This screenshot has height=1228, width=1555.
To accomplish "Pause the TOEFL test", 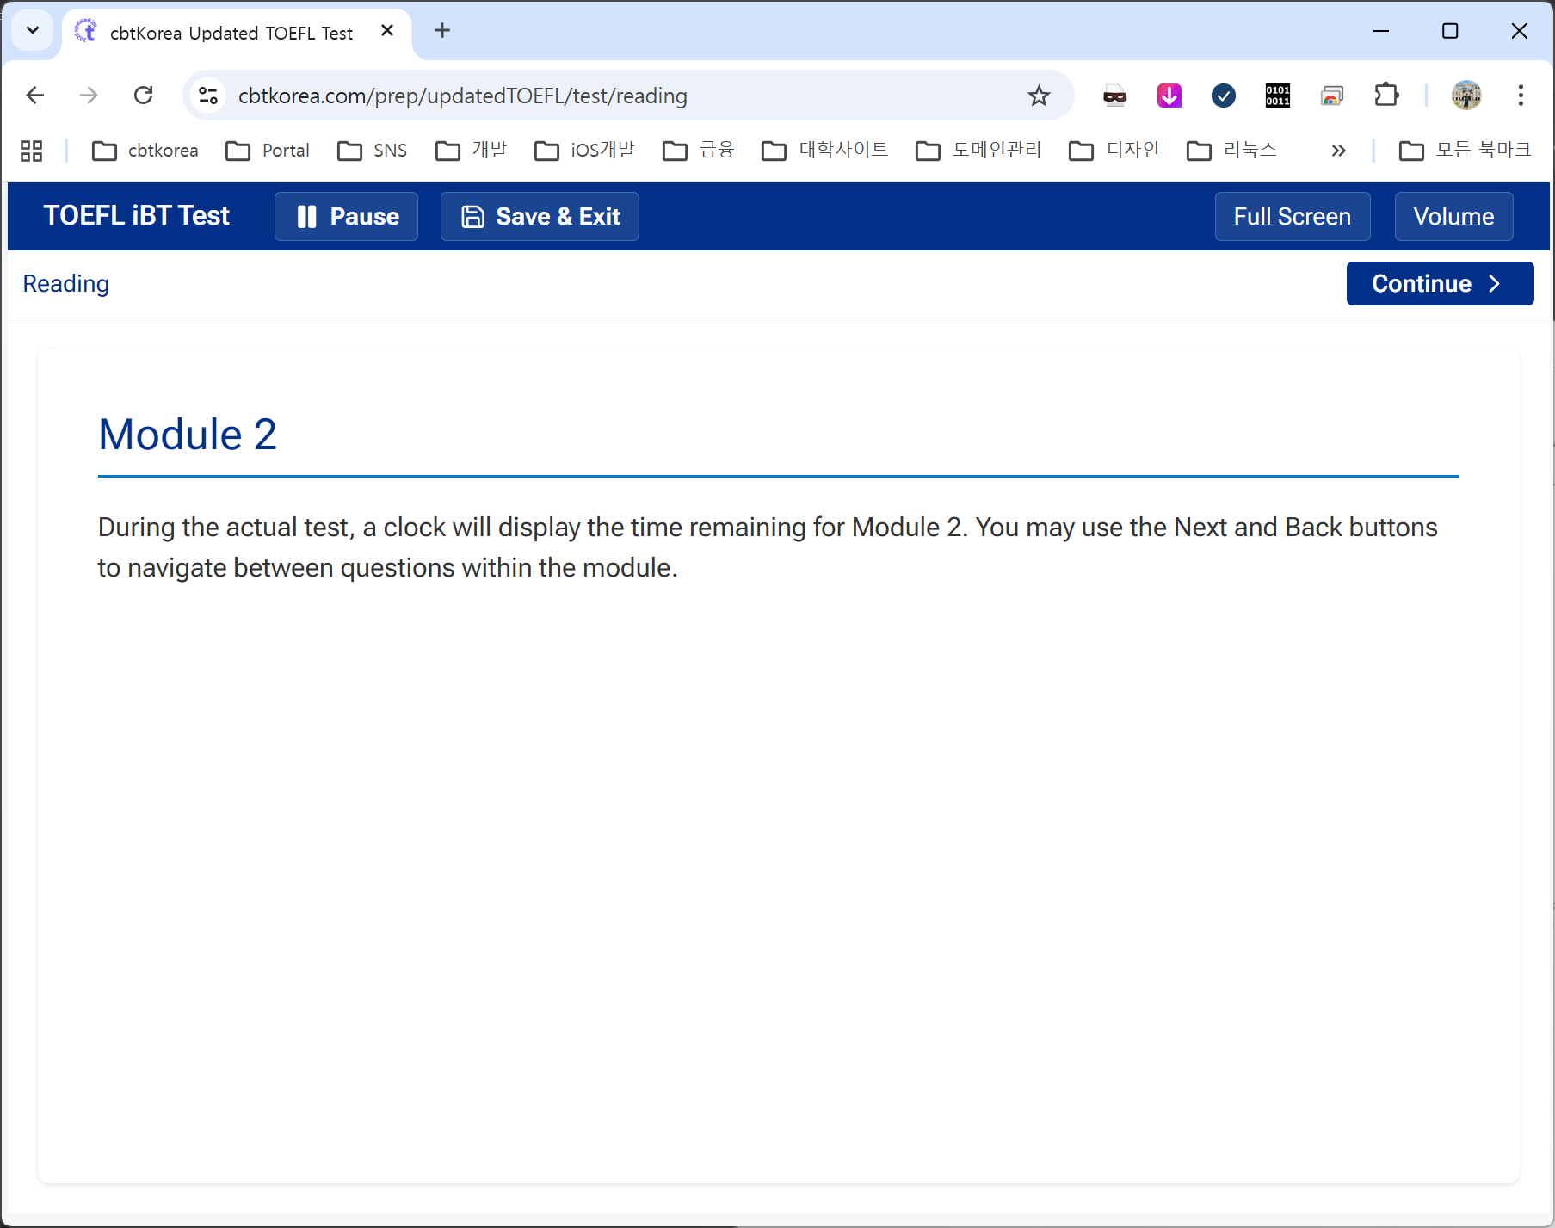I will pos(346,216).
